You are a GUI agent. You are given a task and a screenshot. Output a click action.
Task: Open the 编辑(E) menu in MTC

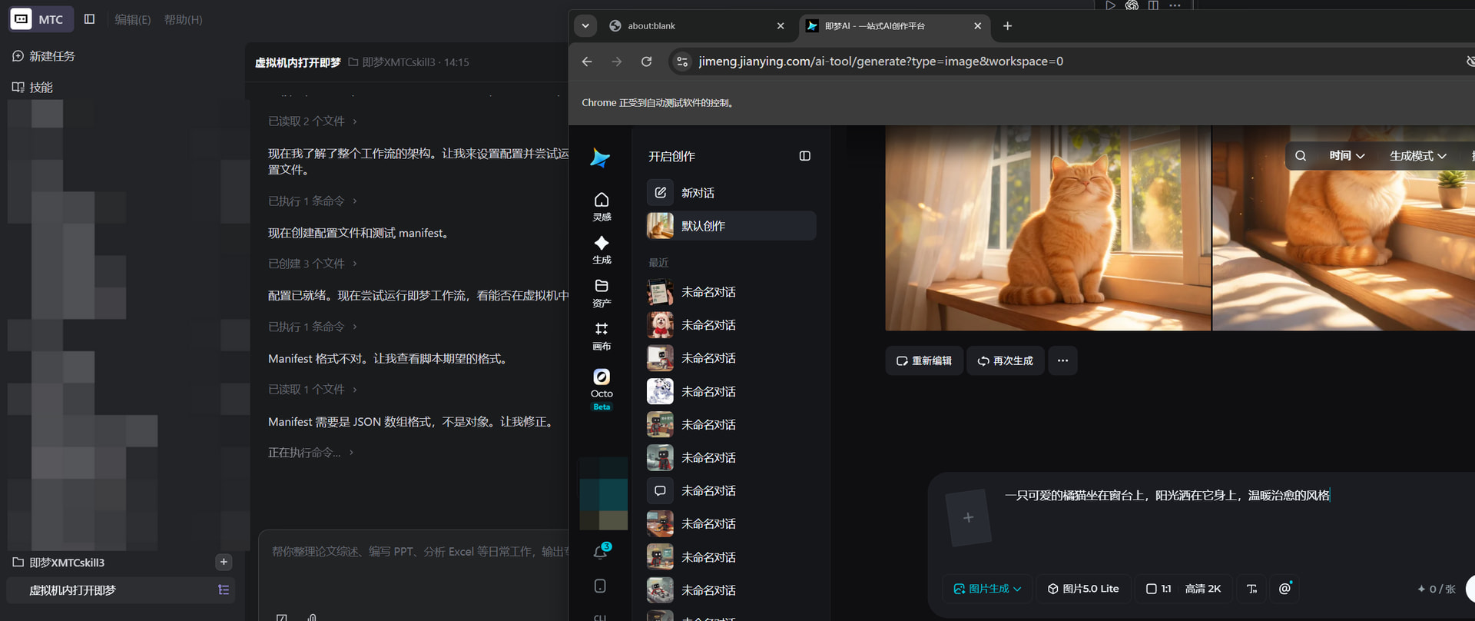click(133, 19)
